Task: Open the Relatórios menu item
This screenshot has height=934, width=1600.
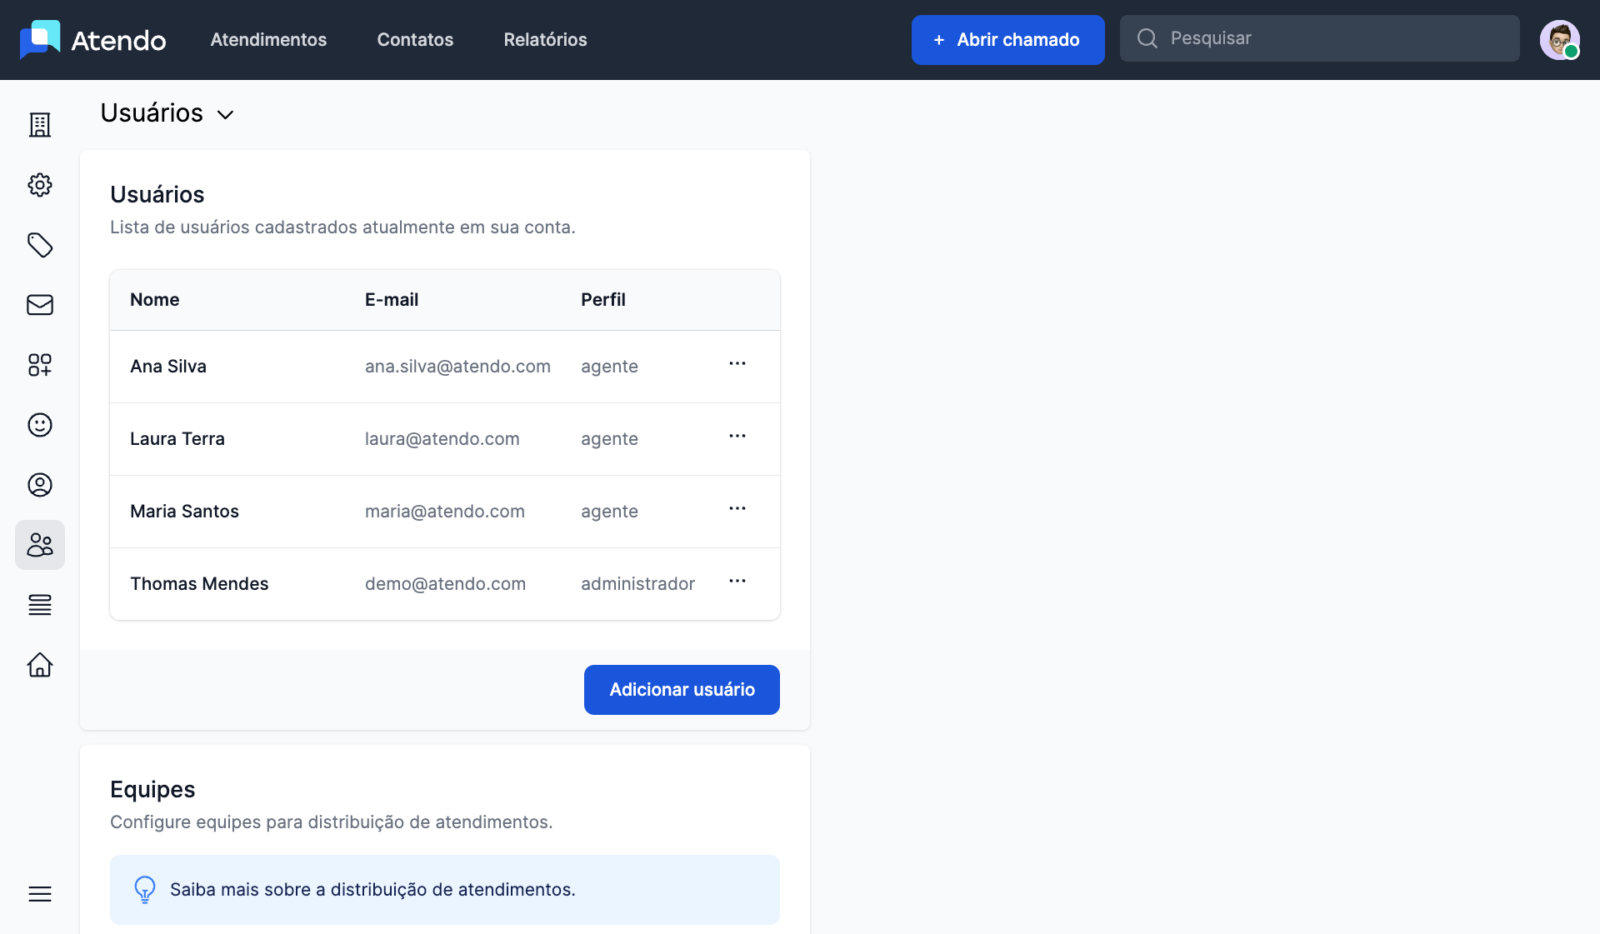Action: tap(545, 40)
